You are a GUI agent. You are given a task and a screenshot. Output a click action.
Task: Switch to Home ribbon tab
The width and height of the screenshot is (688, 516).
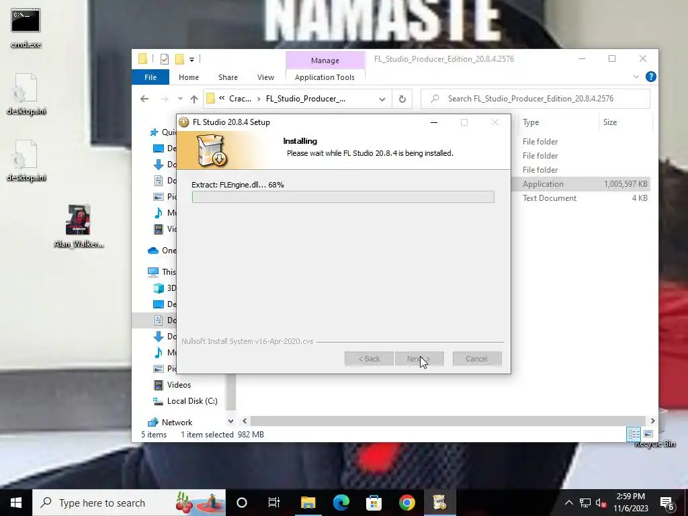189,77
